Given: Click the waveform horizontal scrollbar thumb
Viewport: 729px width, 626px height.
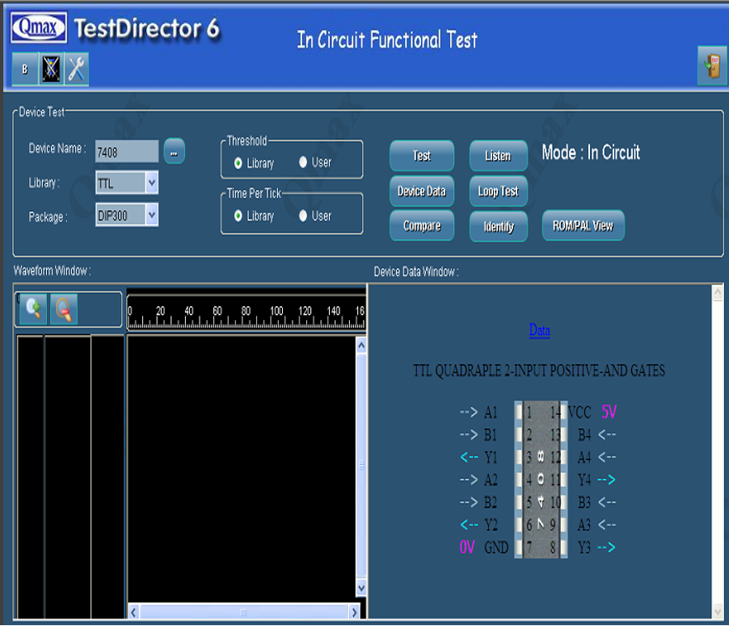Looking at the screenshot, I should (x=243, y=612).
